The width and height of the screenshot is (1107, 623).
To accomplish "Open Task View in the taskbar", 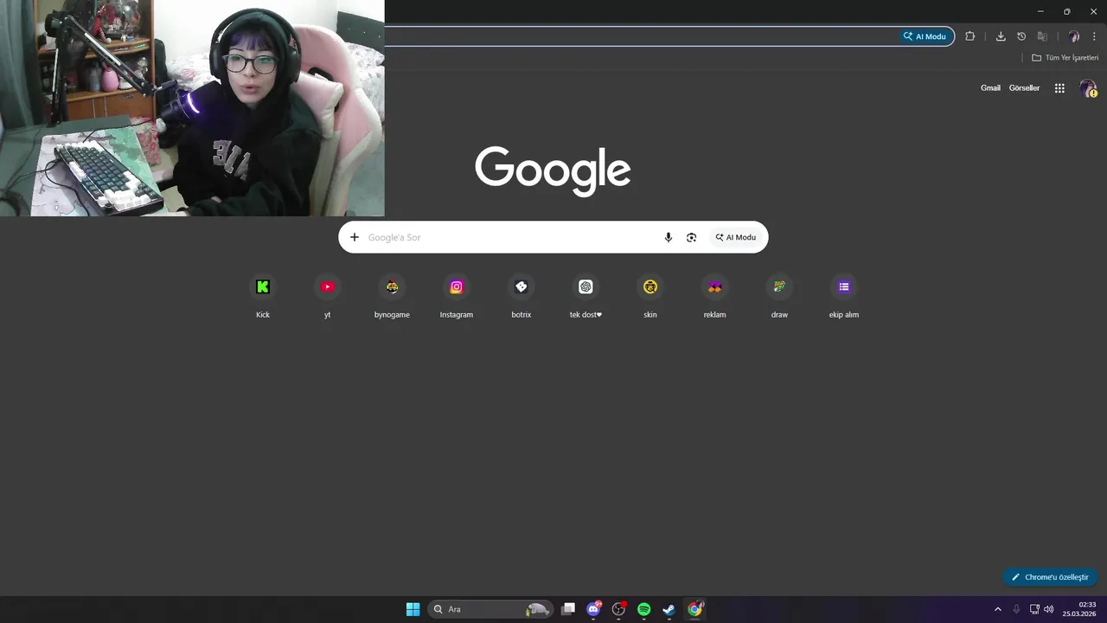I will click(568, 609).
